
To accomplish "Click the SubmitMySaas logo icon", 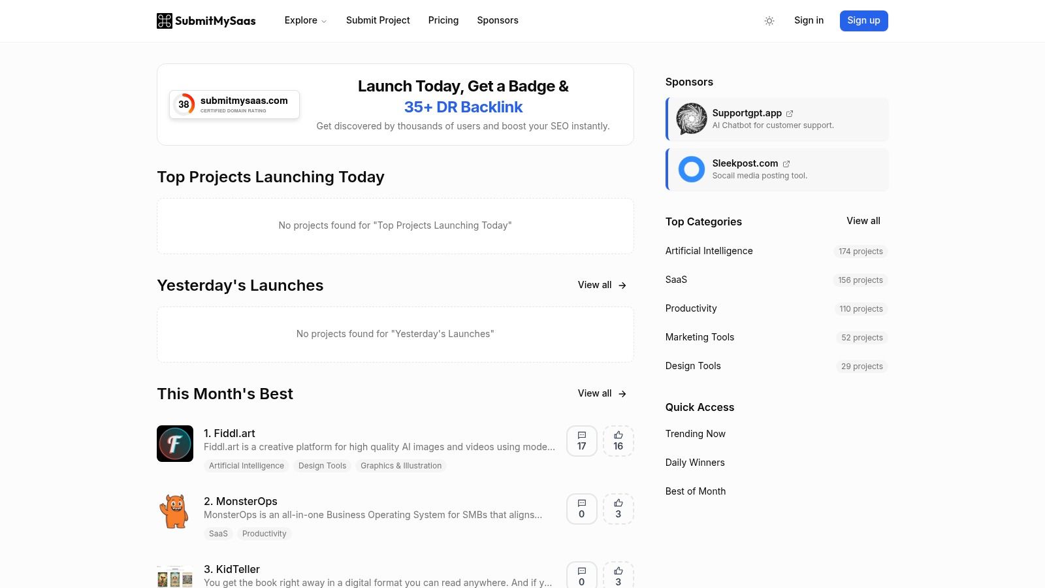I will tap(165, 21).
